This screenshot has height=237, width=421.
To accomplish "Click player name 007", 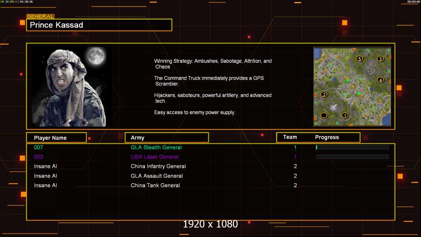I will point(38,147).
